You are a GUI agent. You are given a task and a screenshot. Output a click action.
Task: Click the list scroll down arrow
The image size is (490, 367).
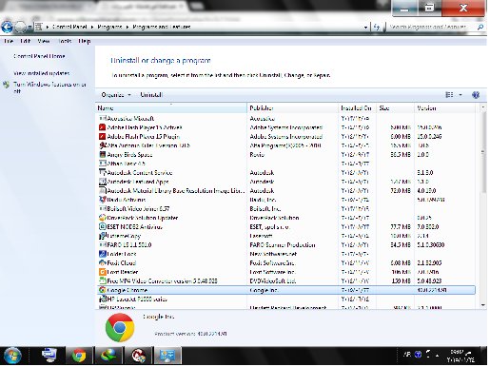coord(483,305)
